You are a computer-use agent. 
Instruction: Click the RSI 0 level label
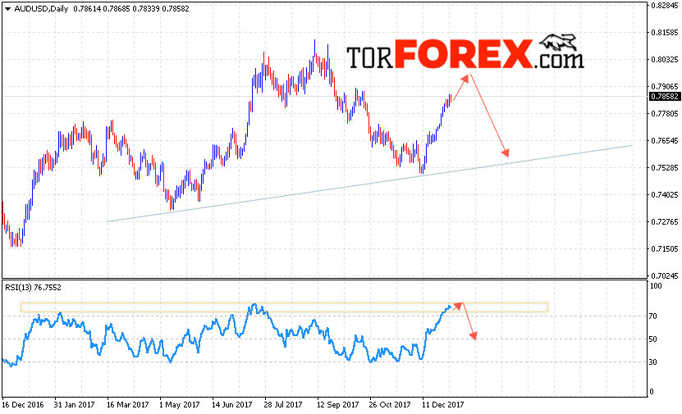[x=652, y=392]
